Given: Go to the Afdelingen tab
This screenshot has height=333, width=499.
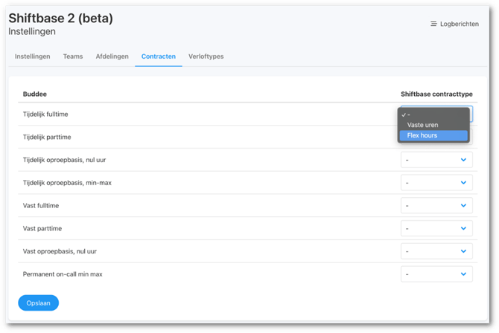Looking at the screenshot, I should (x=112, y=56).
